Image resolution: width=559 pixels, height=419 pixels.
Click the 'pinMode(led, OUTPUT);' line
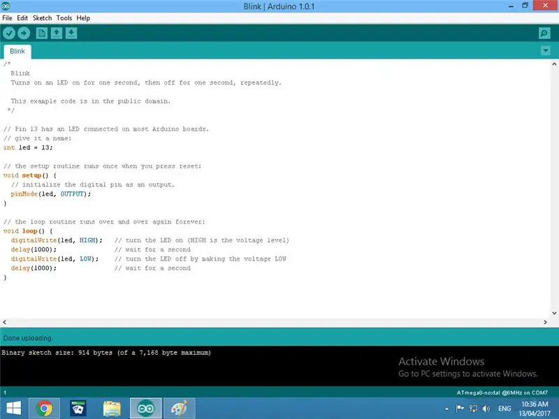coord(50,194)
